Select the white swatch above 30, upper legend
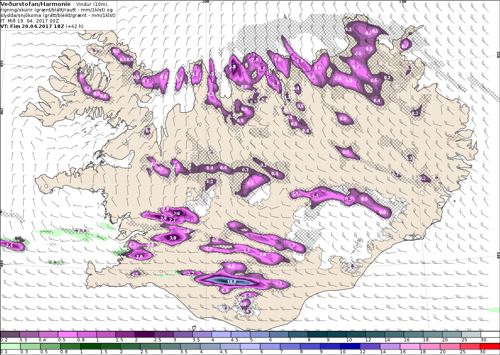 490,334
